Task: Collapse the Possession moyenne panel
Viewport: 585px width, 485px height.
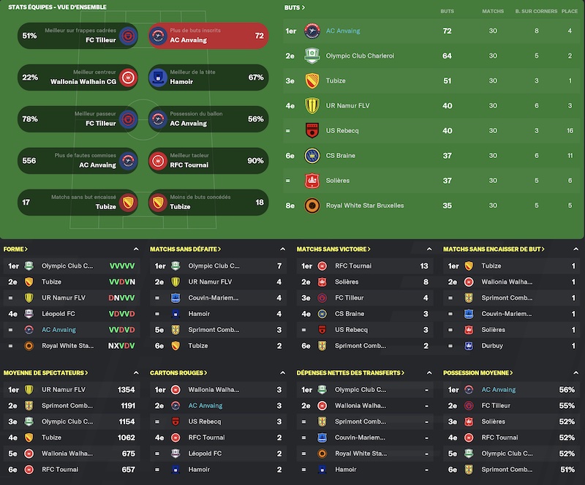Action: point(575,372)
